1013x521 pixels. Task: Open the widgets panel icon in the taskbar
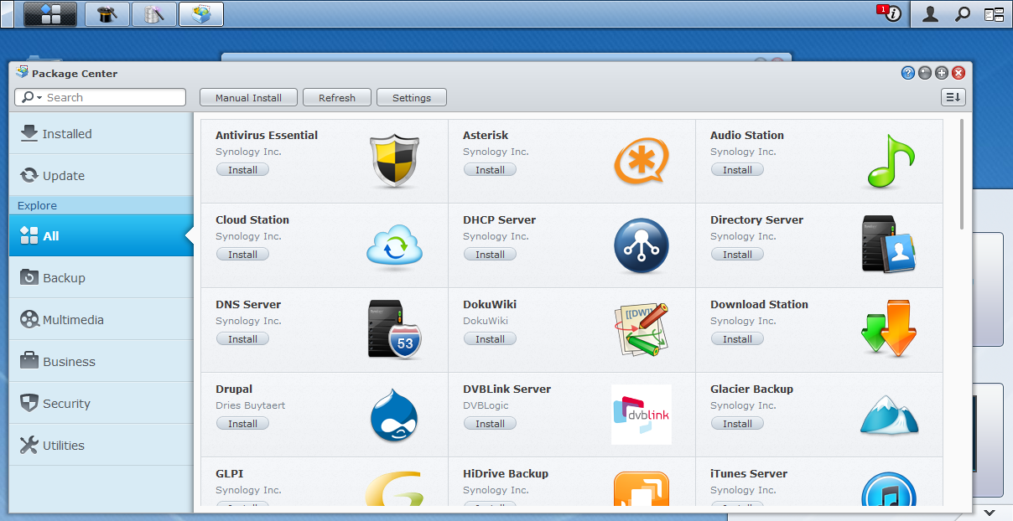pos(994,13)
